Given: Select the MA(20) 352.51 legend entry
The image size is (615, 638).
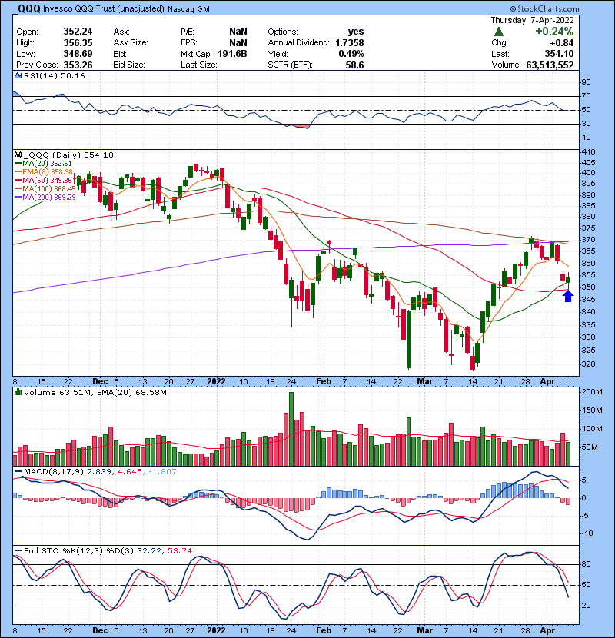Looking at the screenshot, I should [43, 164].
